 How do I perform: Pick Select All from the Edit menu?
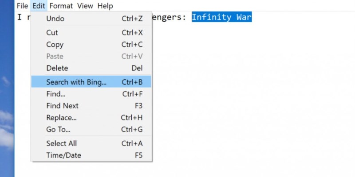point(61,143)
